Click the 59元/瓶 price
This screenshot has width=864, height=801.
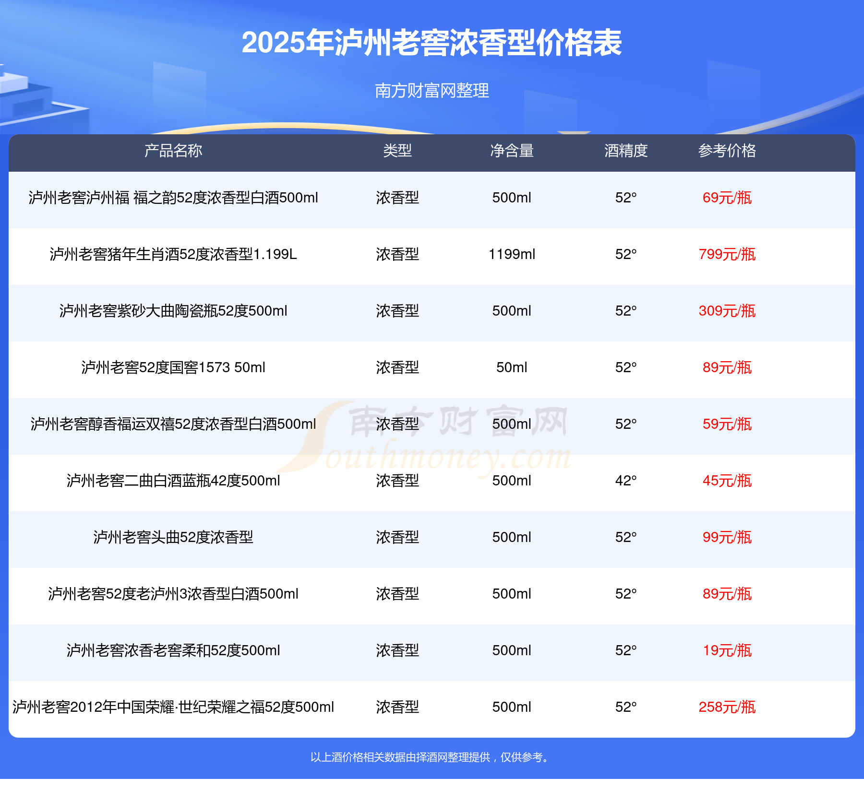(727, 424)
